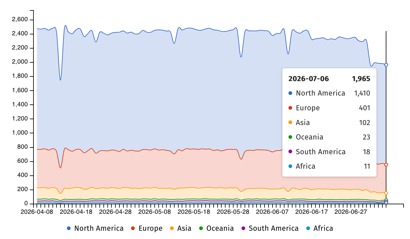
Task: Click the red Europe legend dot
Action: pyautogui.click(x=133, y=228)
